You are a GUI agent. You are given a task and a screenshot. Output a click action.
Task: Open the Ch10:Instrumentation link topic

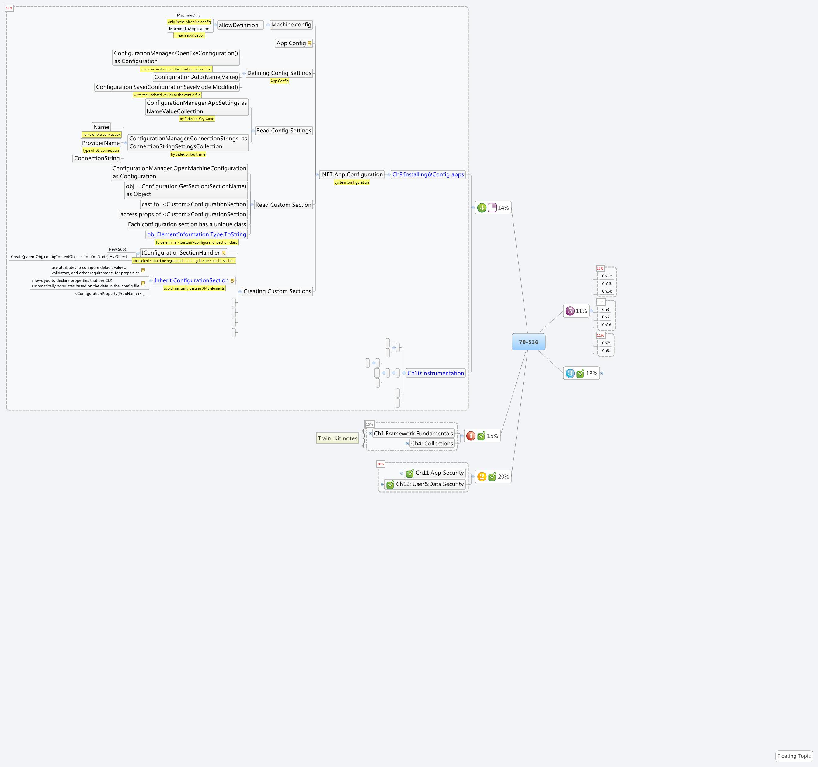coord(436,373)
